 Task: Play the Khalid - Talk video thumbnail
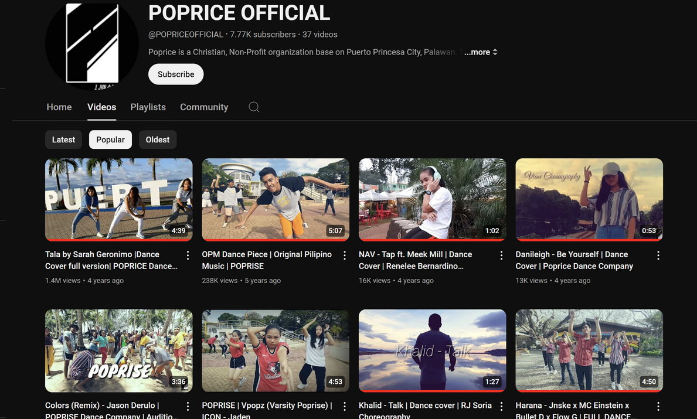coord(432,350)
